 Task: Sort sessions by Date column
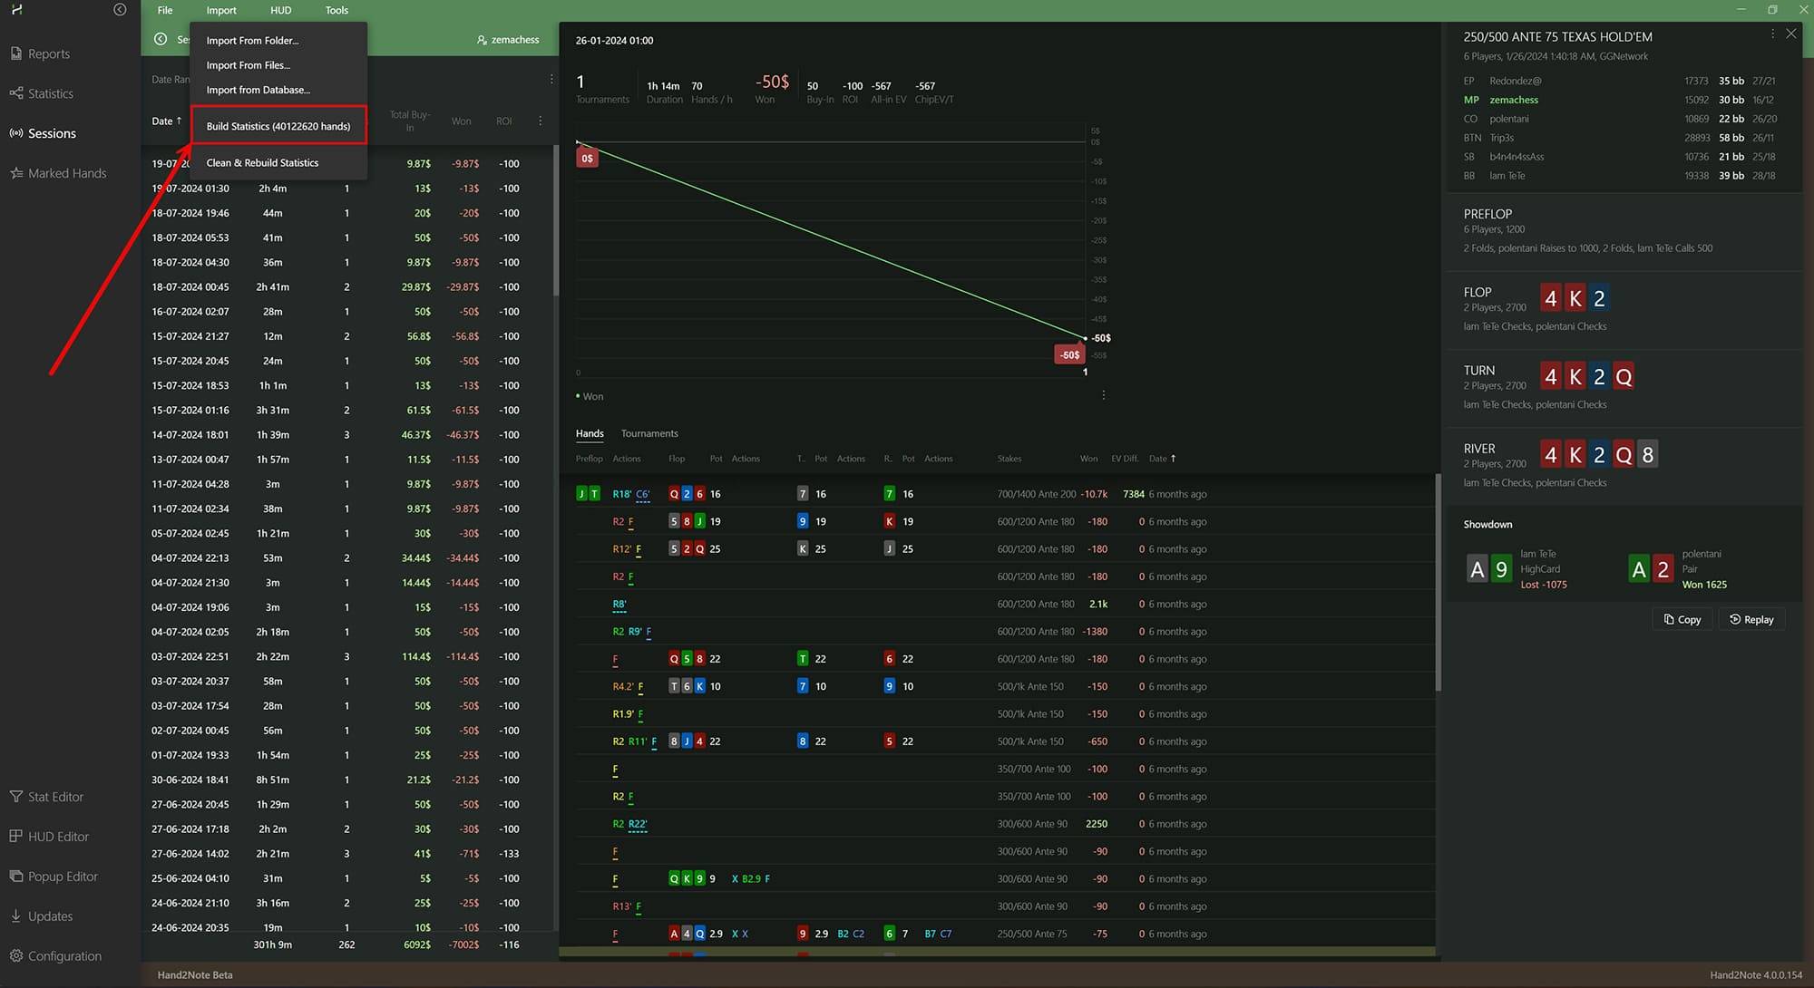[x=167, y=121]
